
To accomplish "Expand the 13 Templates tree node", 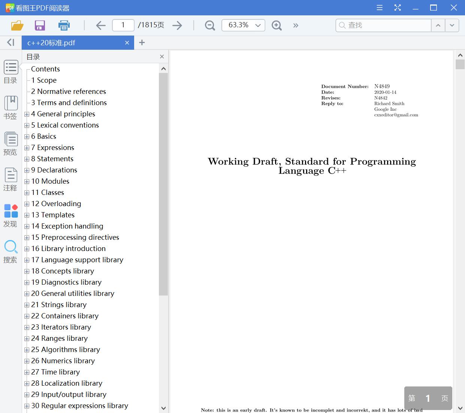I will point(26,215).
